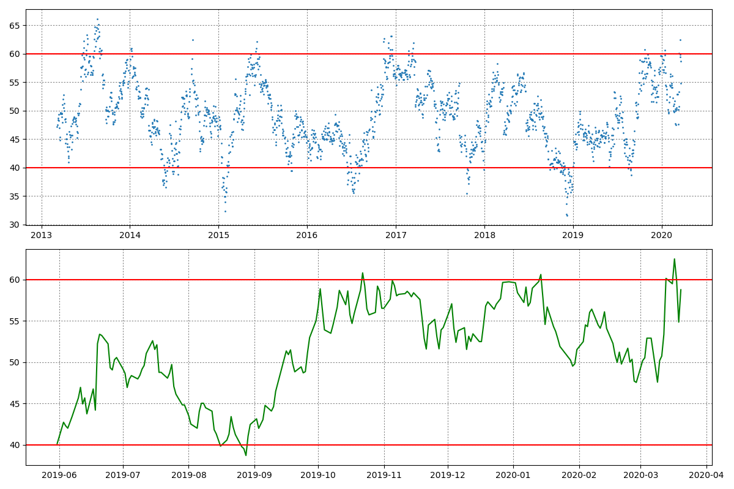Click the 2013 x-axis label
Viewport: 734px width, 489px height.
point(41,235)
